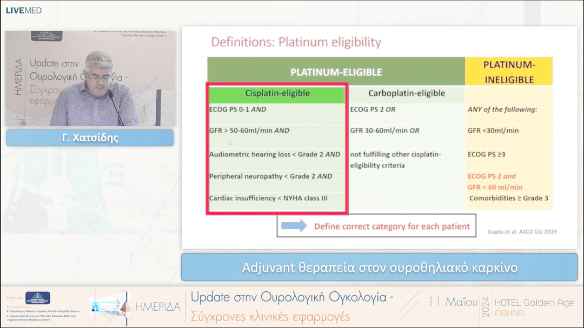
Task: Click the 'Cardiac insufficiency < NYHA class III' row
Action: click(x=268, y=198)
